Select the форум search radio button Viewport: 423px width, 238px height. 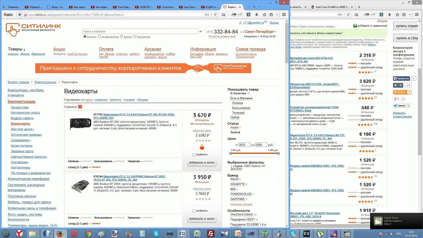(121, 37)
